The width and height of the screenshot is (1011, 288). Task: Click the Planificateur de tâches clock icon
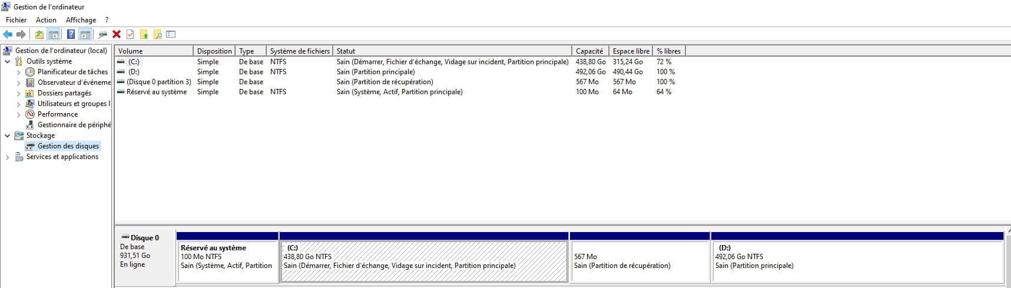[x=31, y=72]
